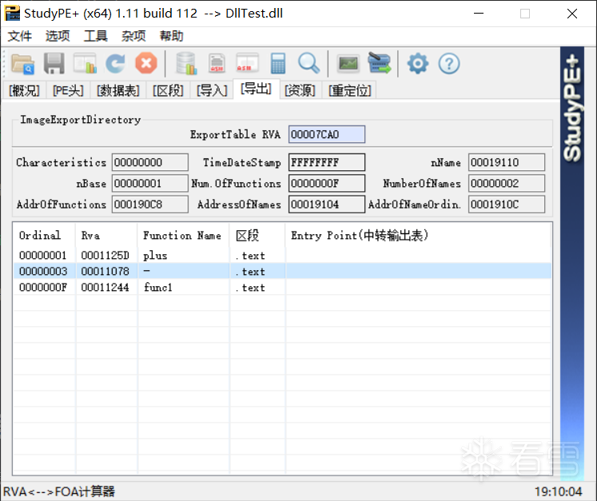Click the Num.OfFunctions field 0000000F
The width and height of the screenshot is (597, 501).
327,184
